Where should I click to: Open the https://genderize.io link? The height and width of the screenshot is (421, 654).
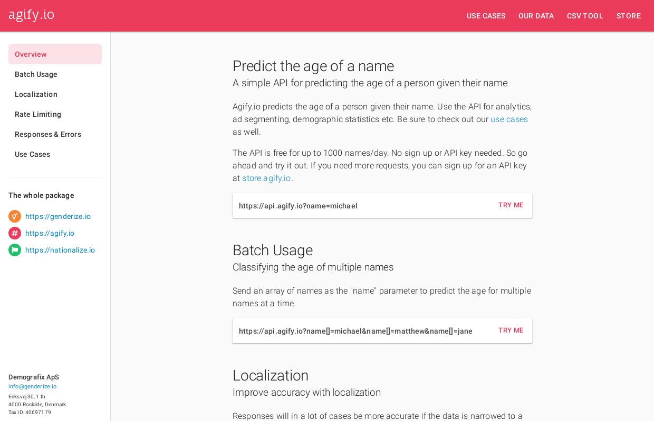point(58,216)
